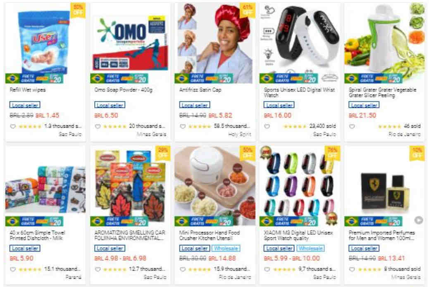Open Omo Soap Powder - 400g title link
429x287 pixels.
(x=124, y=90)
